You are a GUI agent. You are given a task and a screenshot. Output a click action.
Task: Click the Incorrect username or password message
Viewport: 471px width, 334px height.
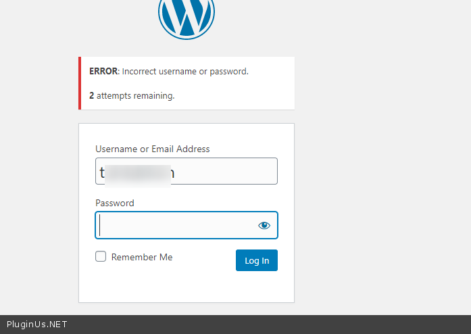[185, 71]
